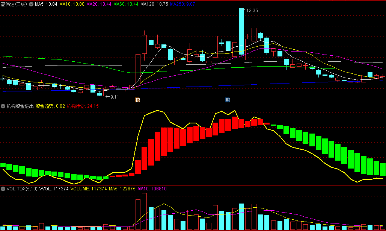The width and height of the screenshot is (386, 231).
Task: Select the 高伟达(日线) chart title
Action: click(14, 4)
